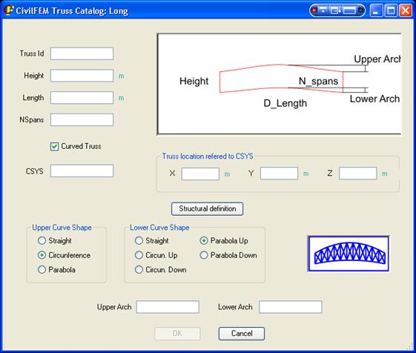Select Circun. Down lower curve shape
This screenshot has width=416, height=353.
coord(139,270)
